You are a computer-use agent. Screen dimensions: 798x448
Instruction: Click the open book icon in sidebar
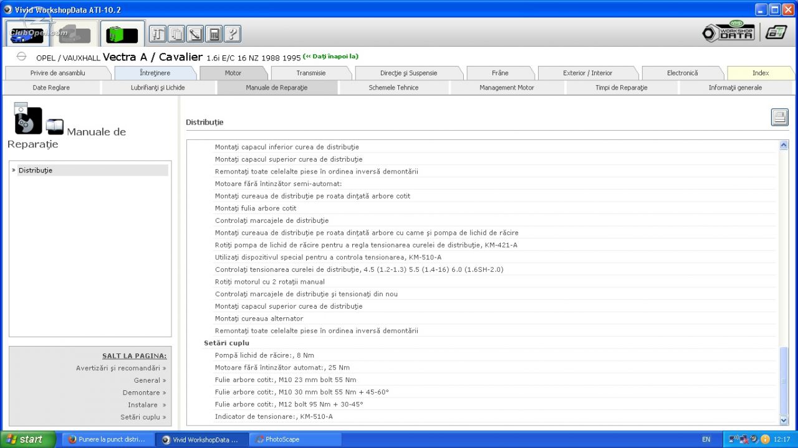tap(55, 127)
